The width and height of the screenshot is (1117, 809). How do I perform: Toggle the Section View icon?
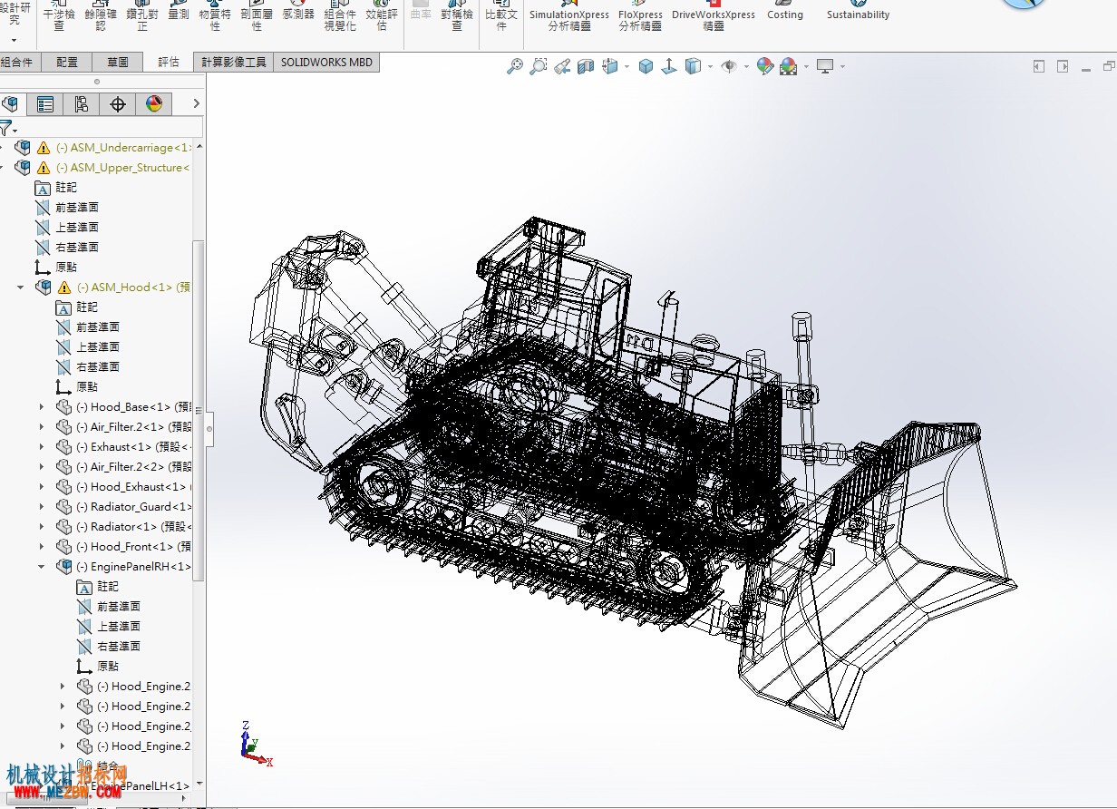tap(586, 66)
